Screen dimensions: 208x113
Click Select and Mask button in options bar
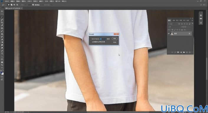(x=47, y=5)
